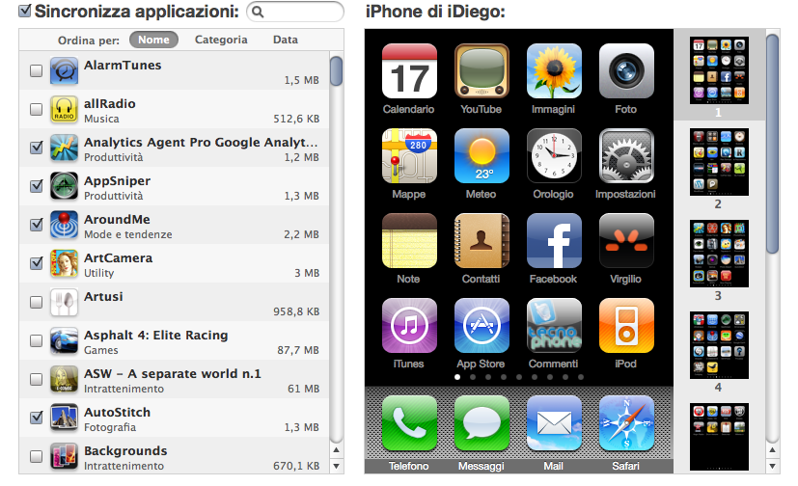Screen dimensions: 798x486
Task: Click the Meteo weather app icon
Action: 481,156
